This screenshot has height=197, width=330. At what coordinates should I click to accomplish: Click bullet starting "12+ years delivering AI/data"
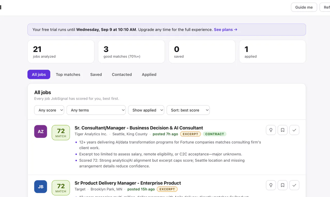pyautogui.click(x=170, y=145)
